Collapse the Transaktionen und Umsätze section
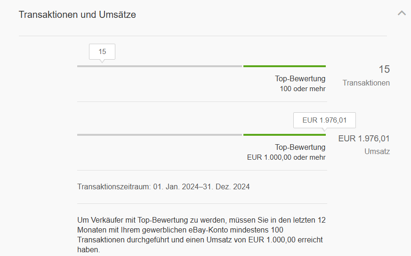 401,14
